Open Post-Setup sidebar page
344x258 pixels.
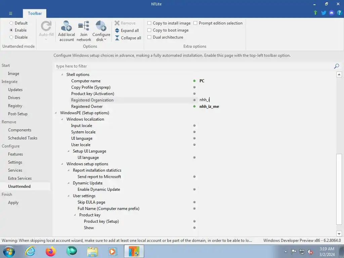(x=17, y=114)
